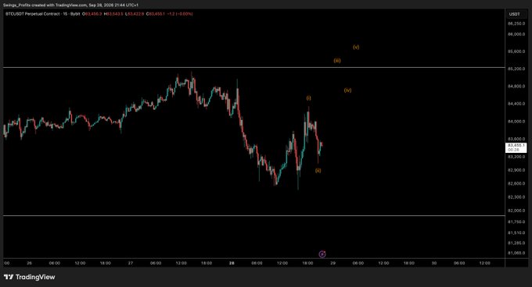Select the lower horizontal line below 82,000
Image resolution: width=532 pixels, height=287 pixels.
click(253, 216)
